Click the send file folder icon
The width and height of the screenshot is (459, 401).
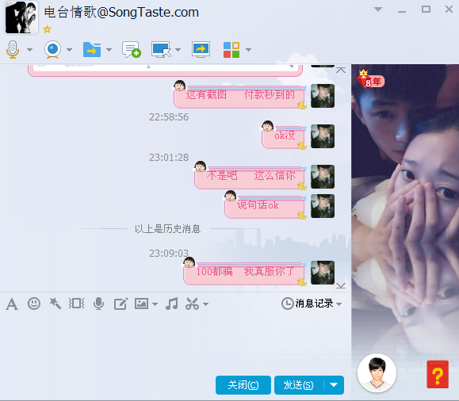coord(92,49)
